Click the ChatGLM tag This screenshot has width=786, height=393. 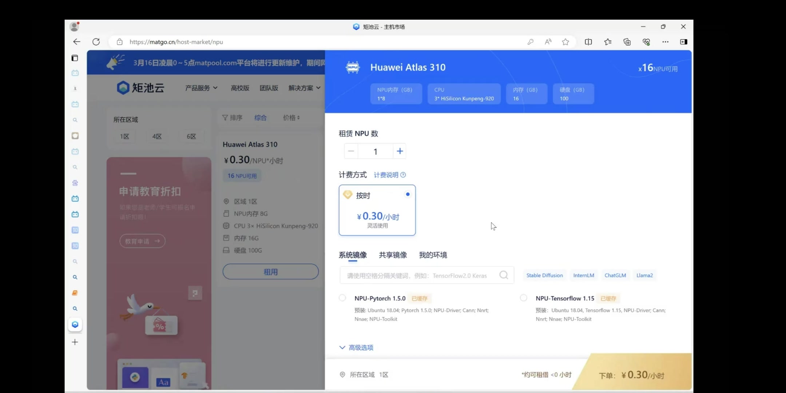coord(615,275)
